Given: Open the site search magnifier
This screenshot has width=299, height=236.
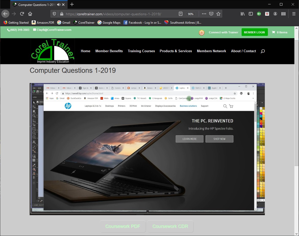Looking at the screenshot, I should pos(263,51).
